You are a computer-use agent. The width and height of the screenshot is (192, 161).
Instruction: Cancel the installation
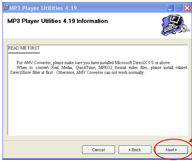click(x=98, y=150)
